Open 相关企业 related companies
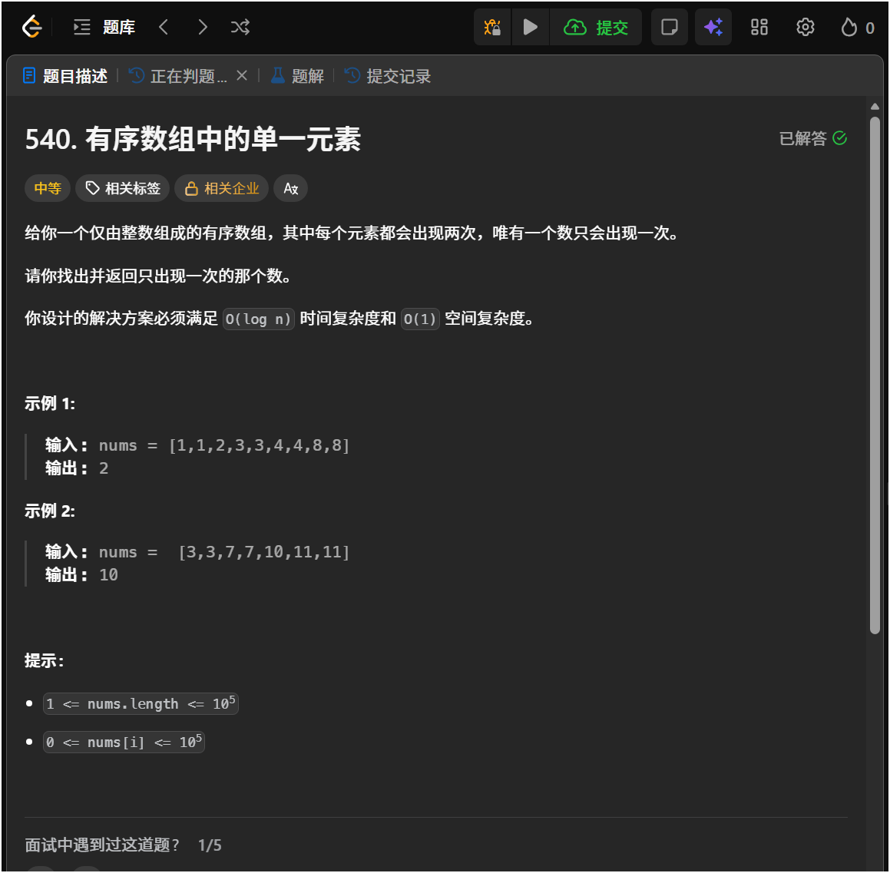This screenshot has height=873, width=890. 221,188
